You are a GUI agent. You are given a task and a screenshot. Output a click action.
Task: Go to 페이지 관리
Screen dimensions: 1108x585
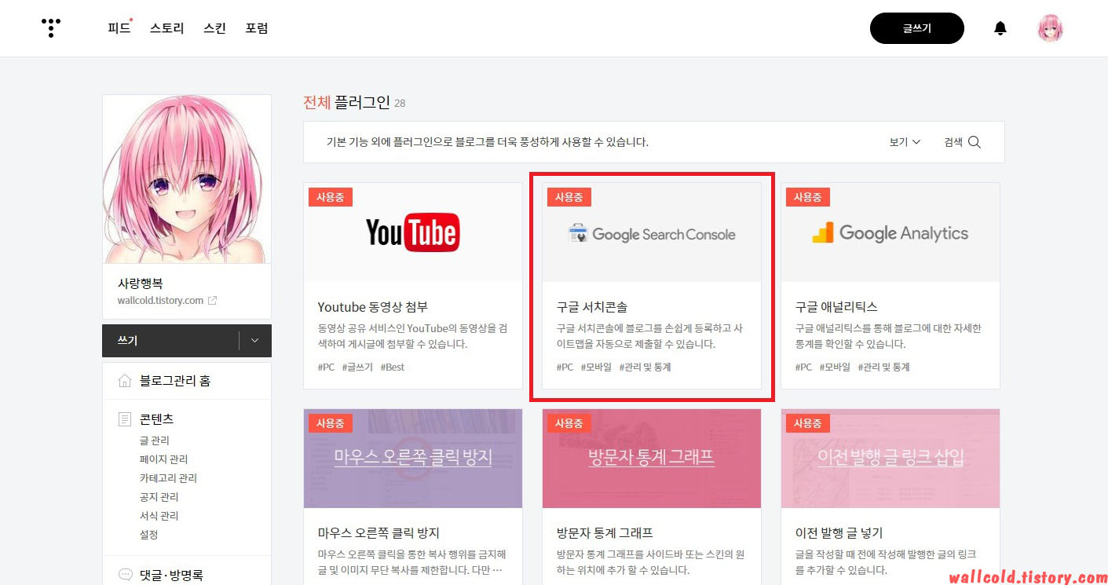click(163, 459)
